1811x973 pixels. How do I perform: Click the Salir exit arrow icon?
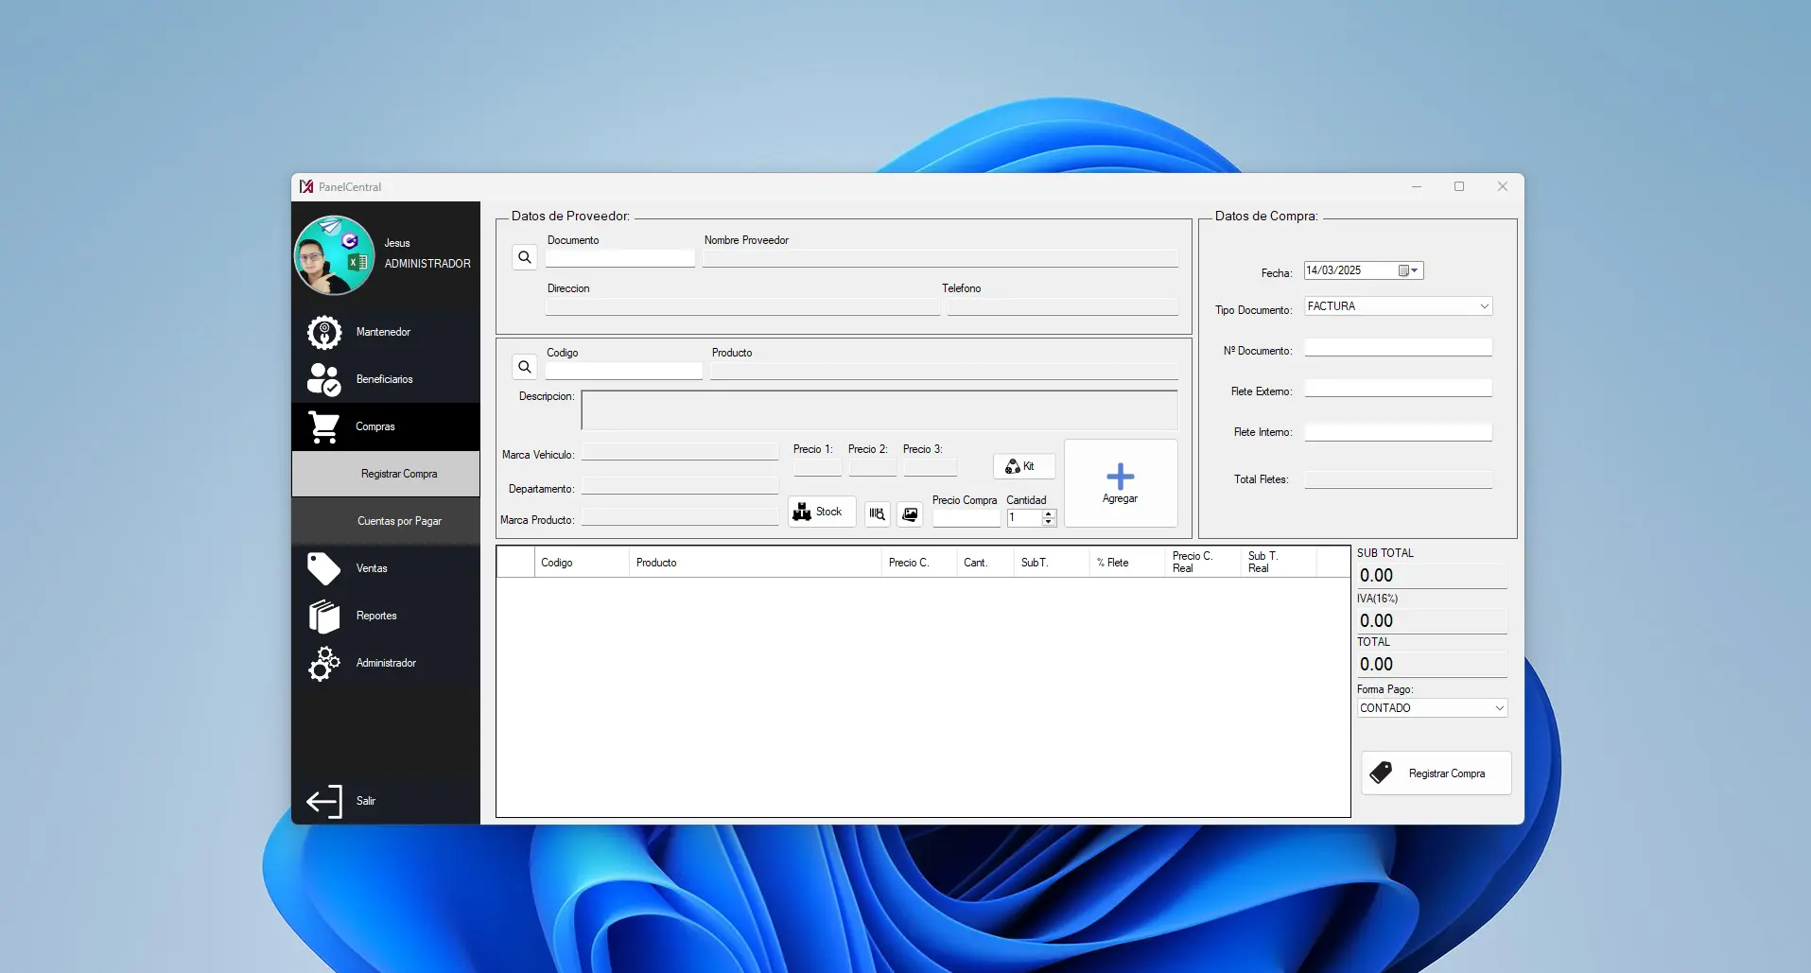click(x=323, y=801)
